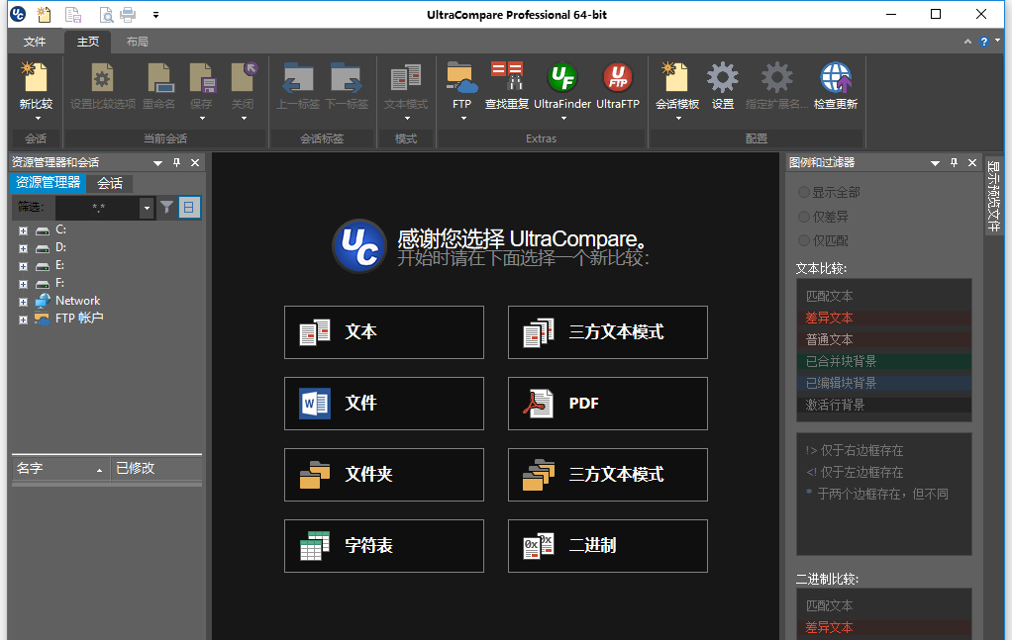Open the 布局 ribbon tab
The height and width of the screenshot is (640, 1012).
pos(137,43)
